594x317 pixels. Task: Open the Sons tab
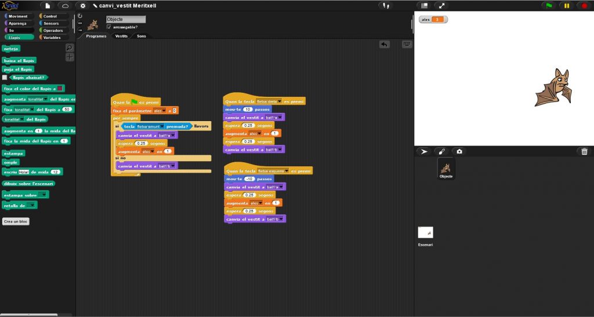[x=141, y=36]
